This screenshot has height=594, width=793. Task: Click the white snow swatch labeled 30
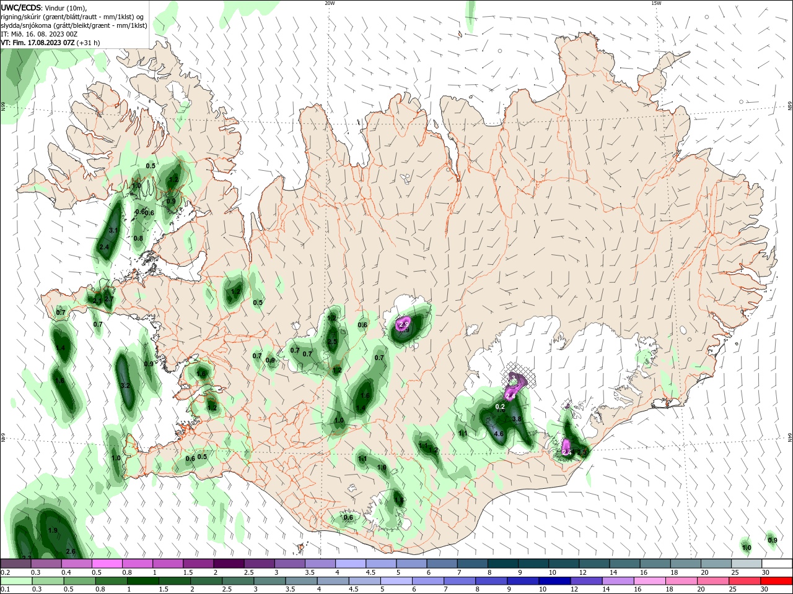pos(776,564)
